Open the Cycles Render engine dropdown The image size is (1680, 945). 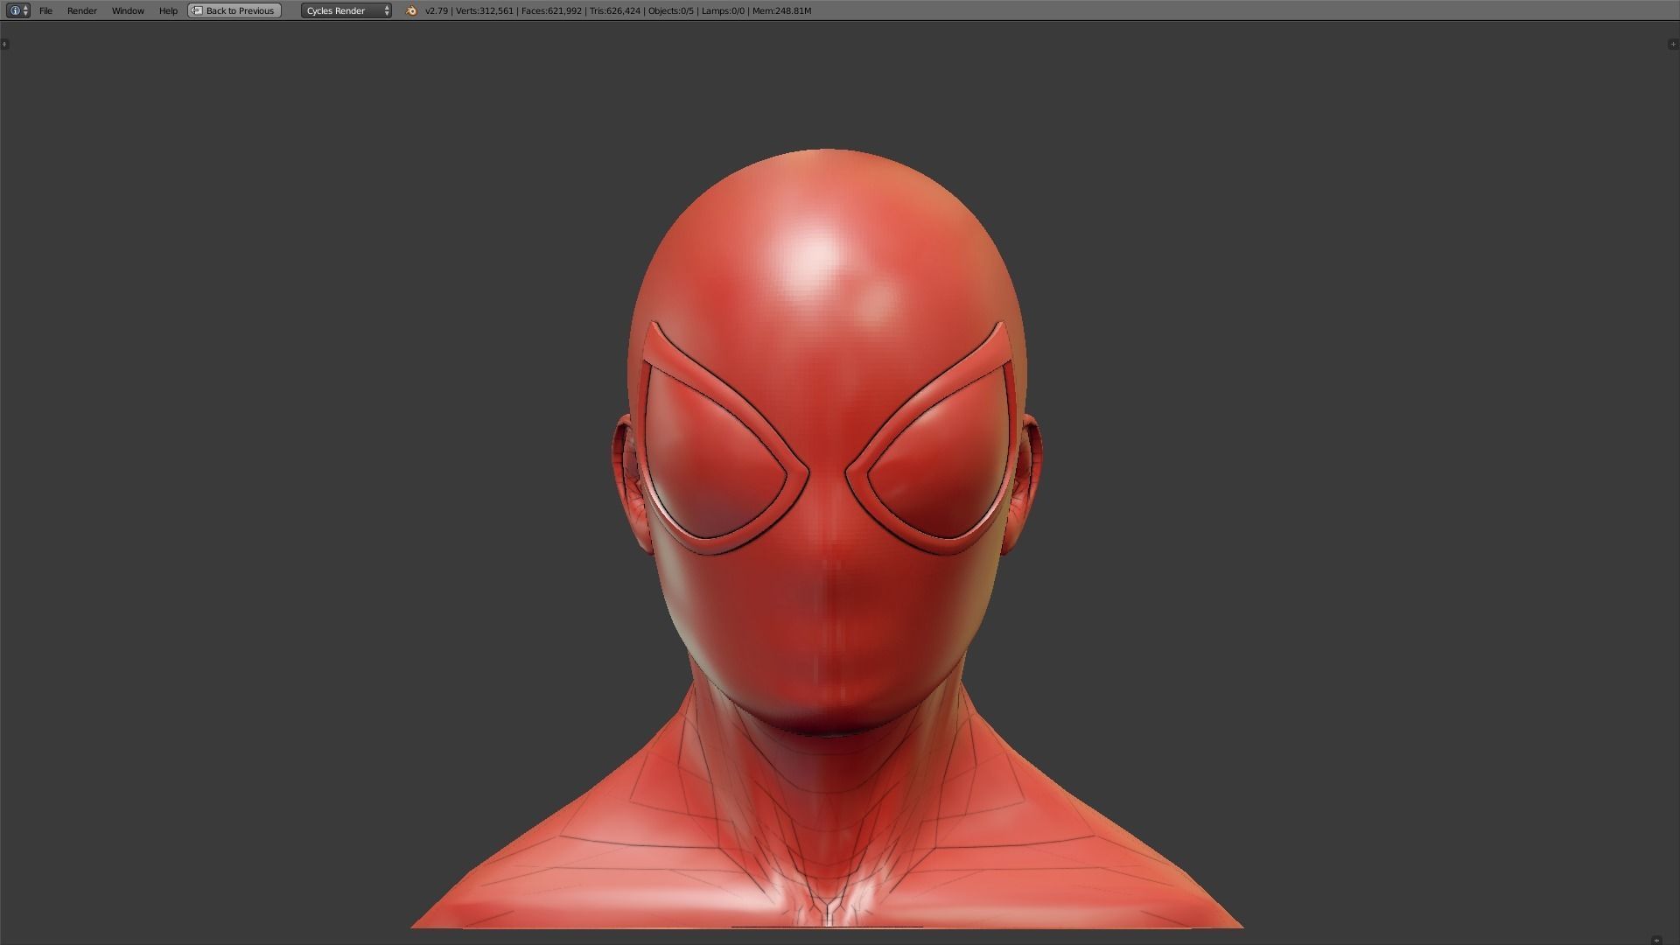tap(346, 10)
